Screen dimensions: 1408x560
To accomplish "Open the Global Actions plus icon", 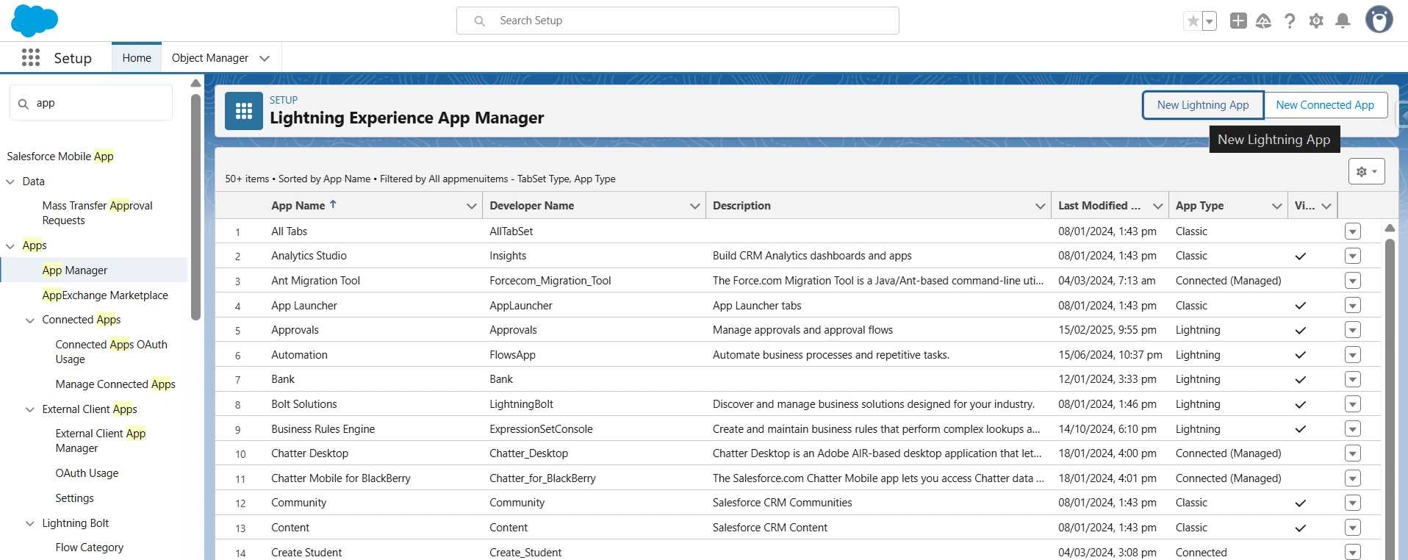I will pos(1238,21).
